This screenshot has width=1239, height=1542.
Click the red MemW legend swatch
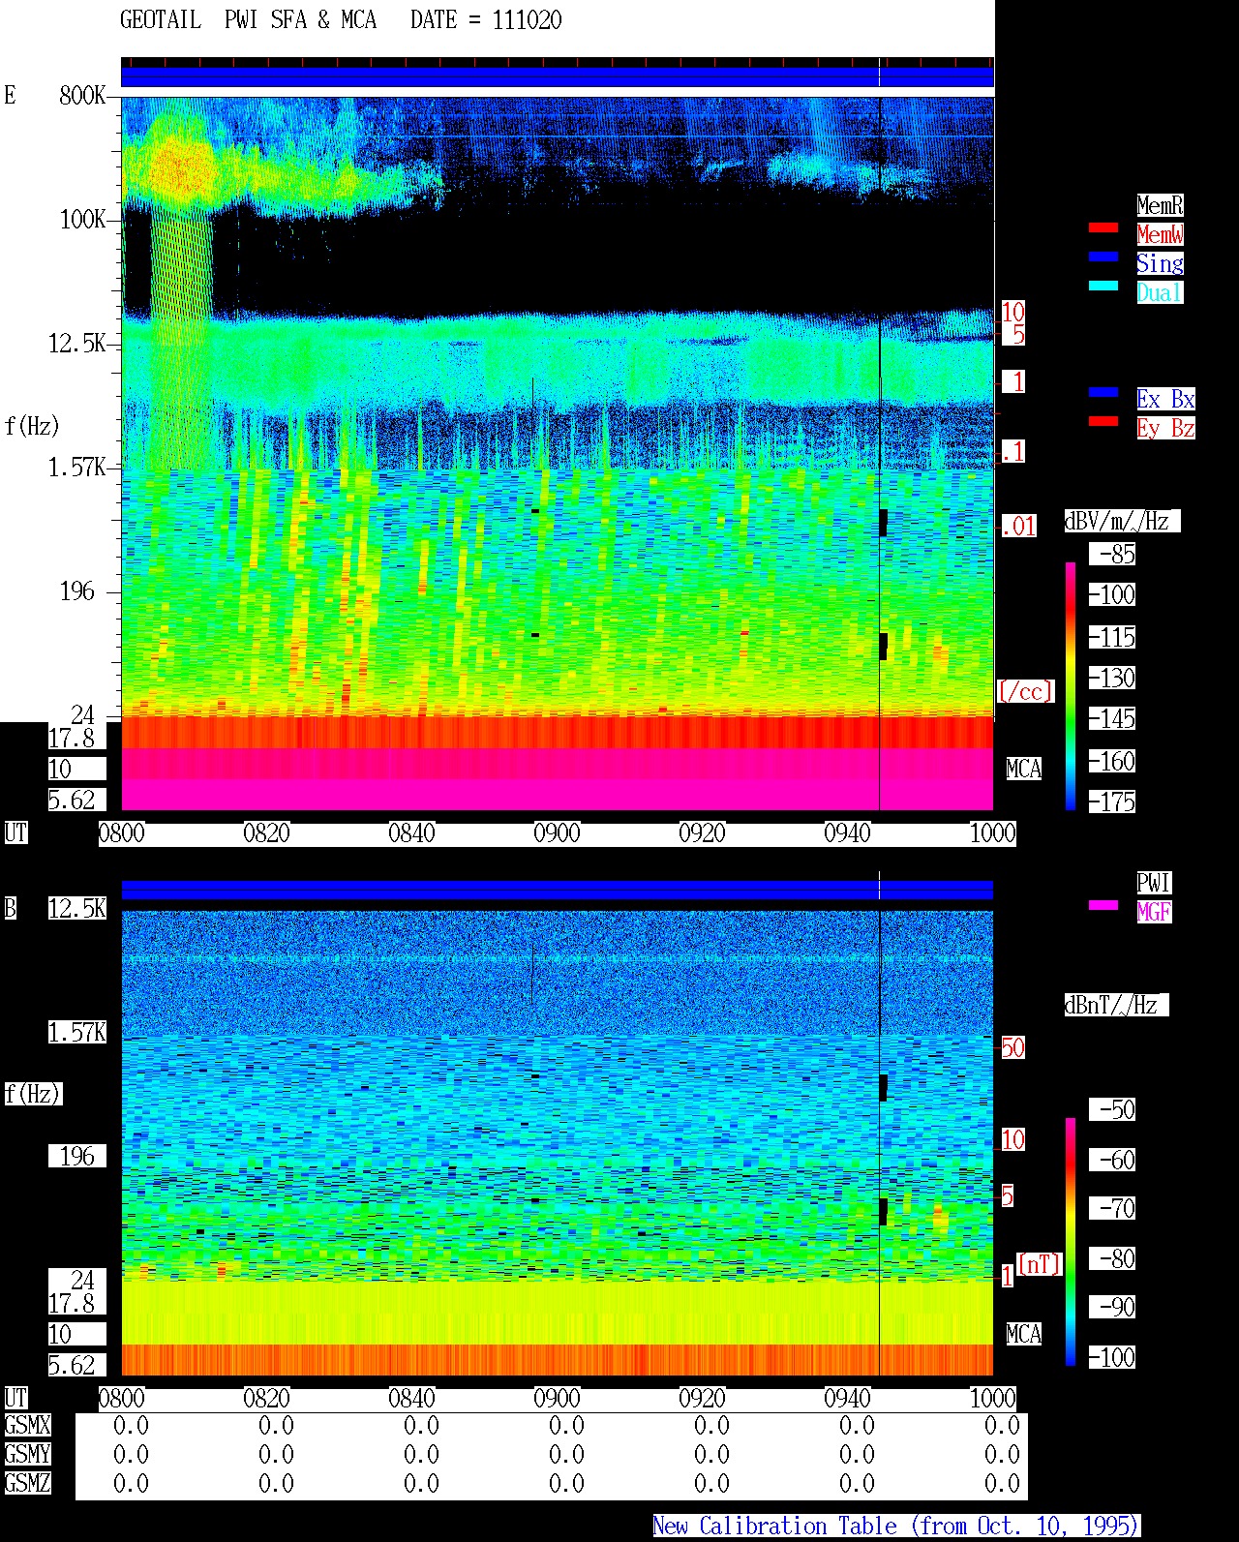(x=1103, y=227)
